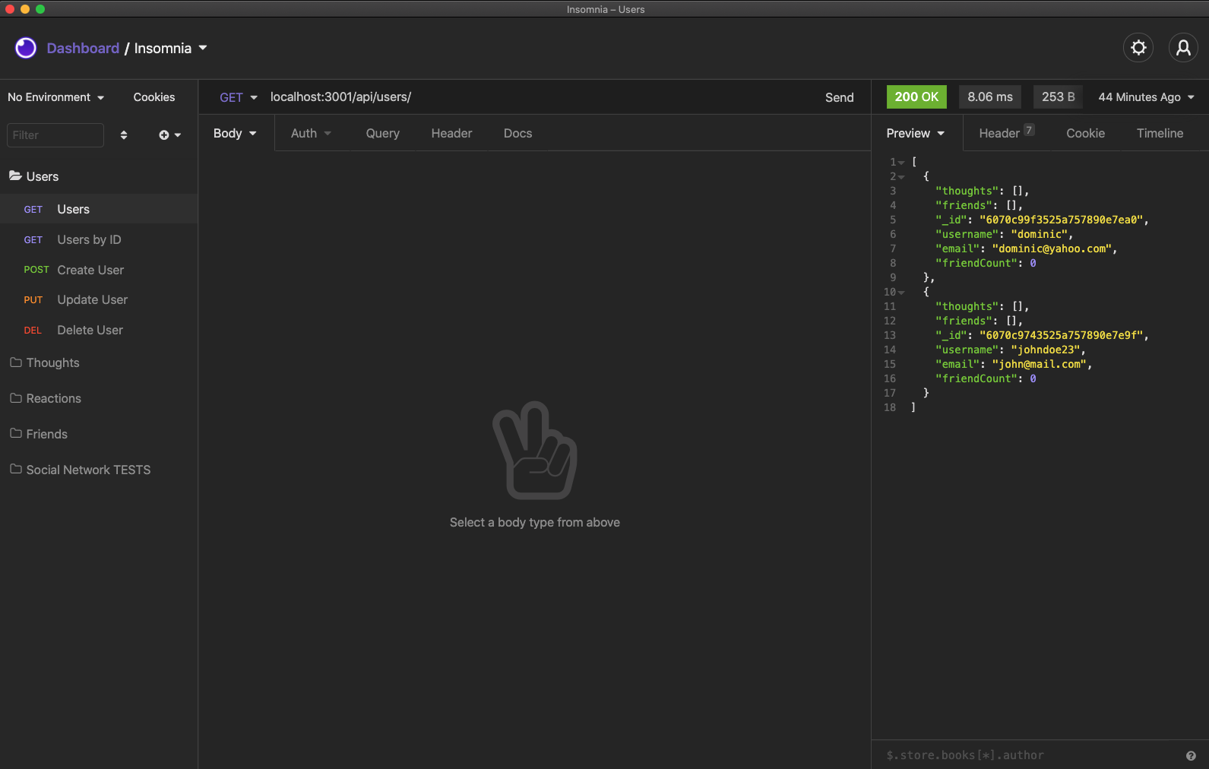The image size is (1209, 769).
Task: Open the response Timeline tab
Action: 1160,133
